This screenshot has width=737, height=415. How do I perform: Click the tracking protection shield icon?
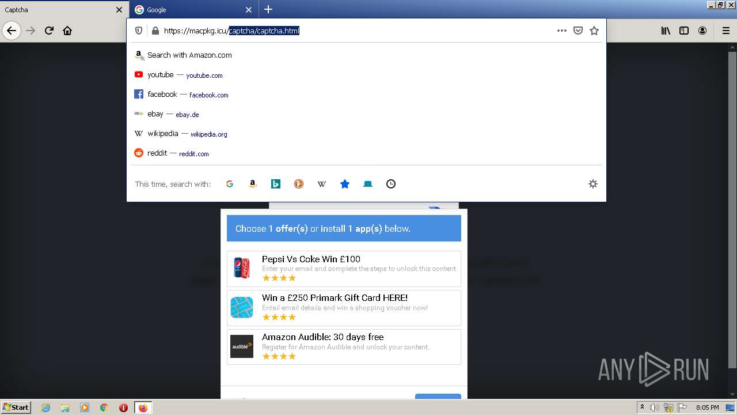pos(139,31)
